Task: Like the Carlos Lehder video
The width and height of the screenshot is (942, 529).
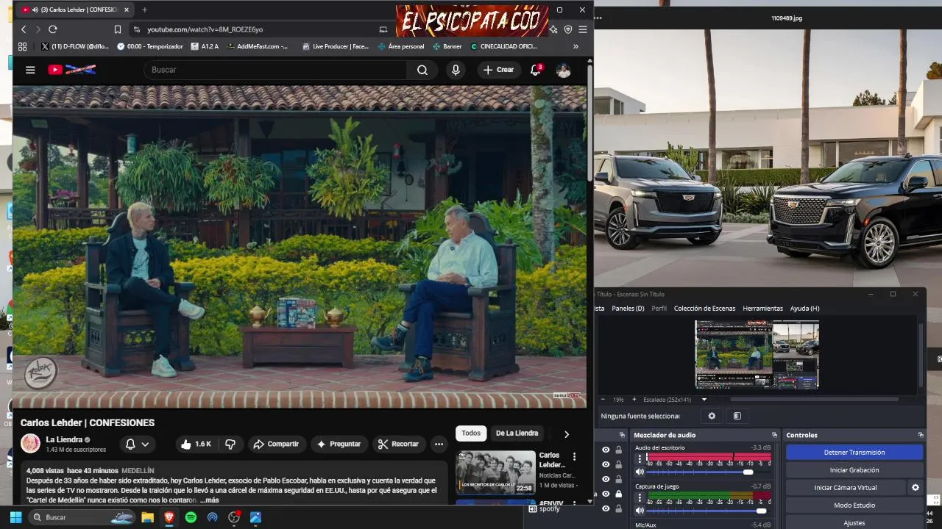Action: 195,444
